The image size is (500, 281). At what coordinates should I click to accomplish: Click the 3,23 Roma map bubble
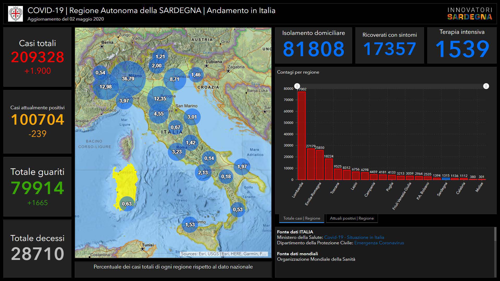[177, 152]
